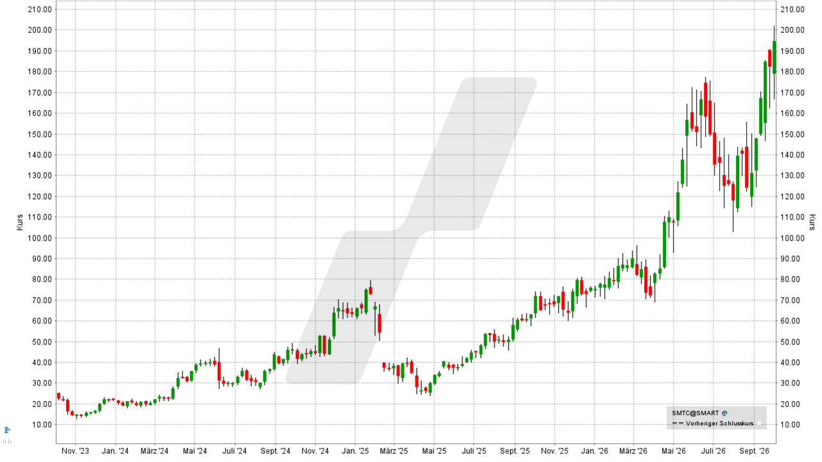Click the small gray bars icon

7,441
